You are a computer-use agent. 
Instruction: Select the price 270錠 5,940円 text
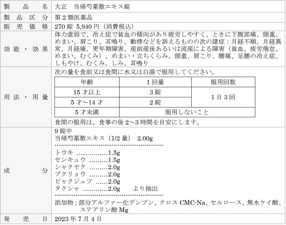click(94, 27)
